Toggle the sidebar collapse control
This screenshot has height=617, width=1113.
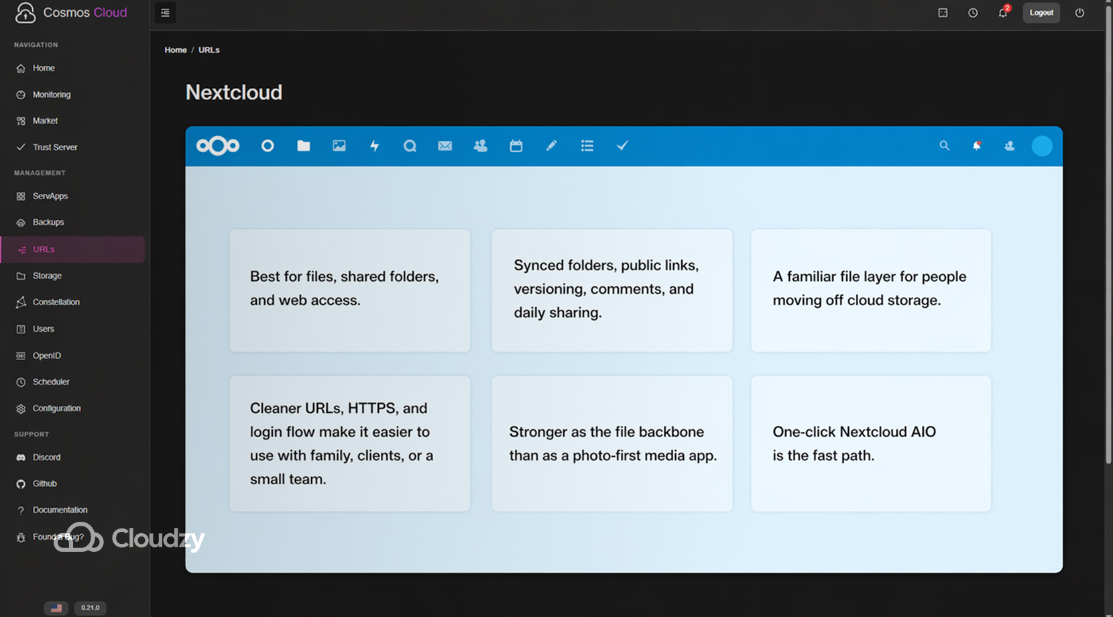165,12
